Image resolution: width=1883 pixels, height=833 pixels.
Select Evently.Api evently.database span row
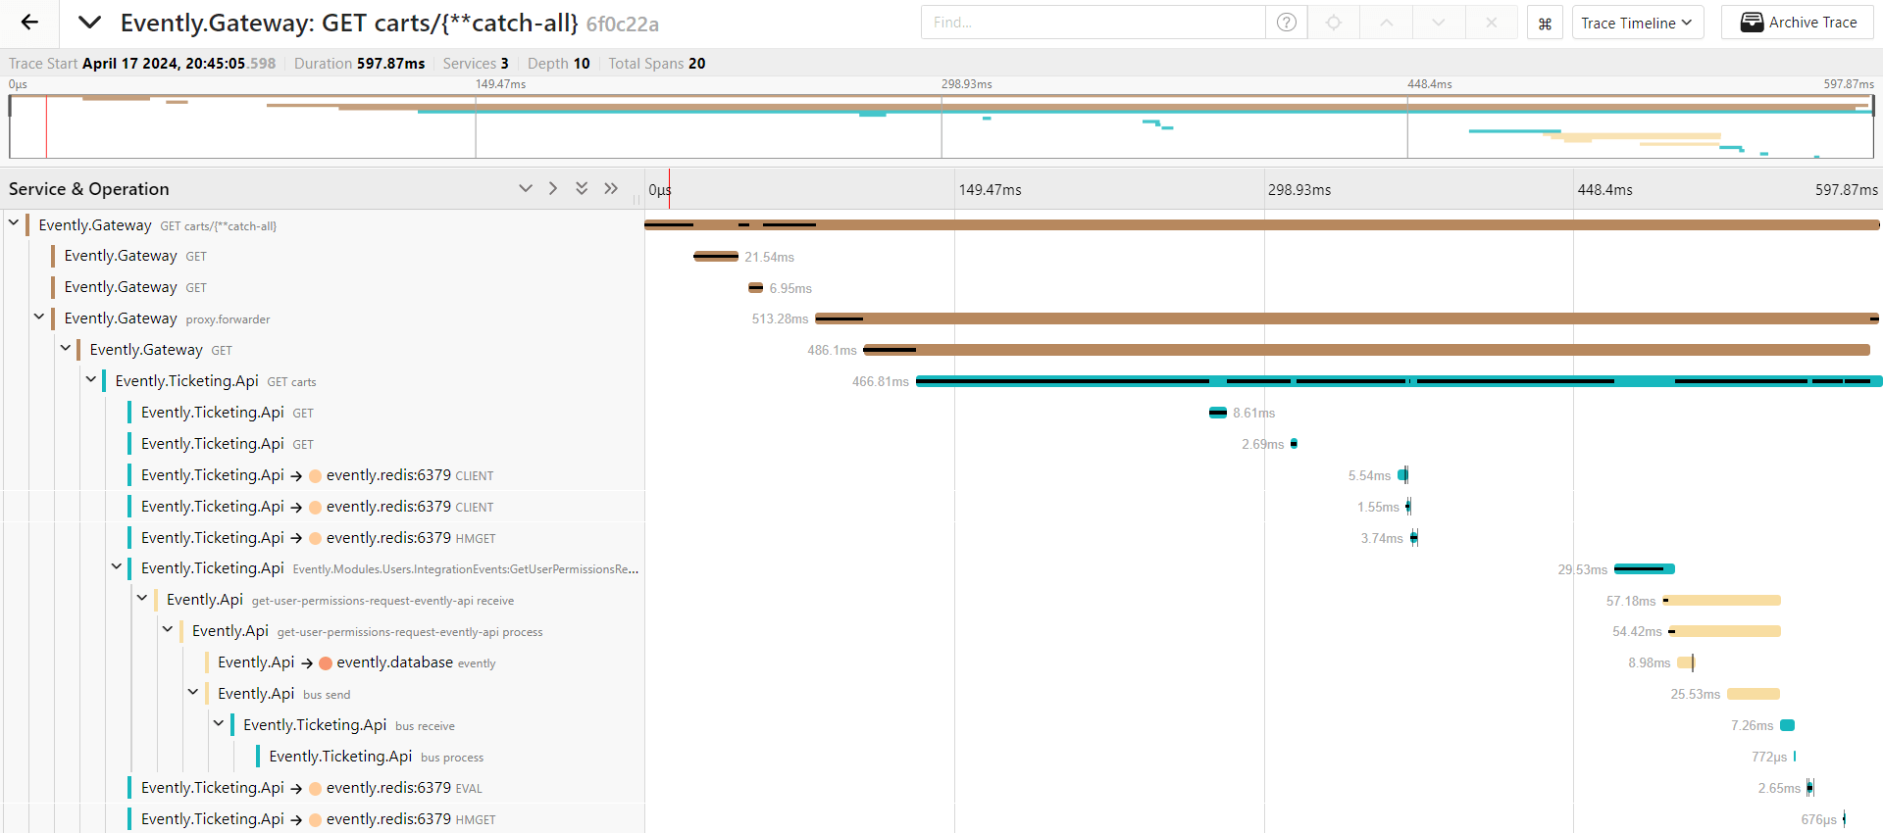click(425, 662)
